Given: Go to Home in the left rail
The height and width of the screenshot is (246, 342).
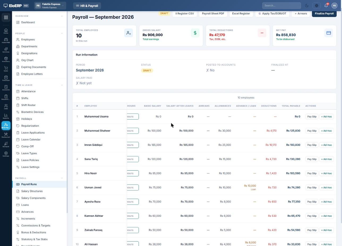Looking at the screenshot, I should pos(6,31).
